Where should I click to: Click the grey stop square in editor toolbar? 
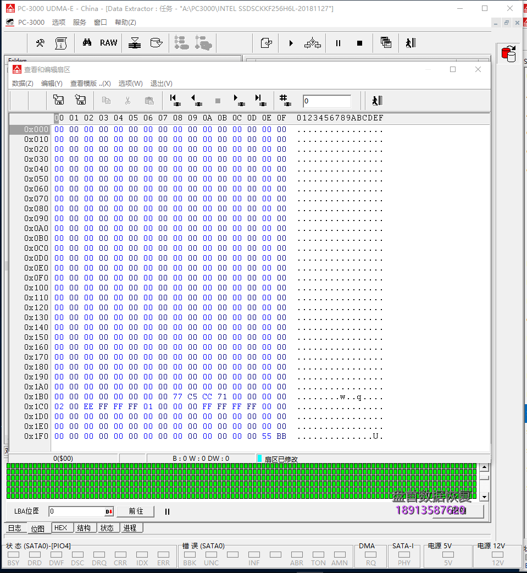pos(218,101)
